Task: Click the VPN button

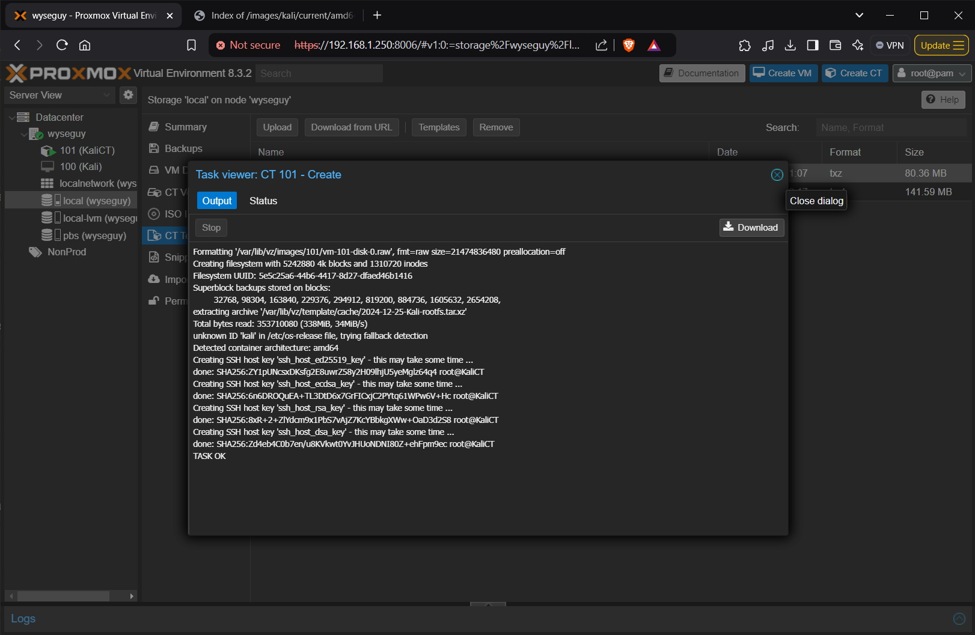Action: click(x=890, y=45)
